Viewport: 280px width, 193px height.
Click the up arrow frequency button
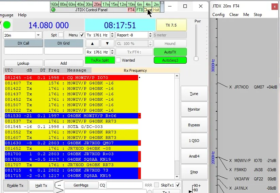point(92,44)
